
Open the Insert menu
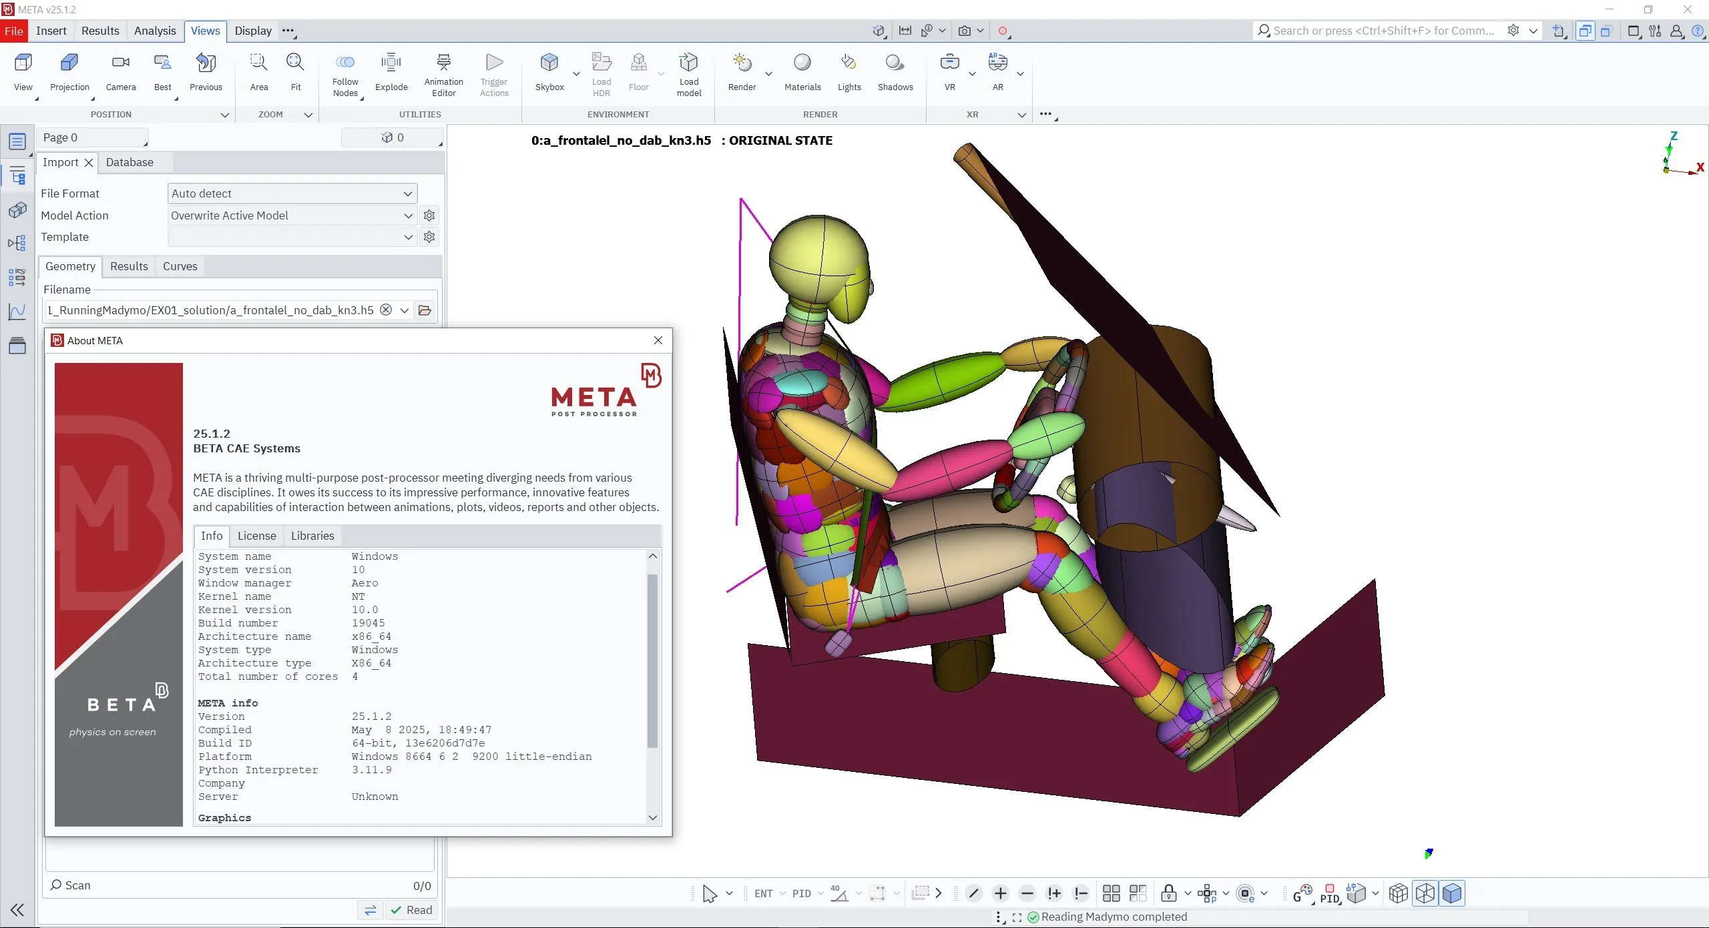point(51,31)
